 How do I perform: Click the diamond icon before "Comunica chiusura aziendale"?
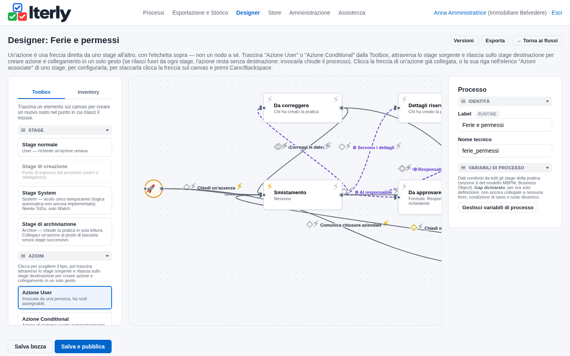(310, 224)
